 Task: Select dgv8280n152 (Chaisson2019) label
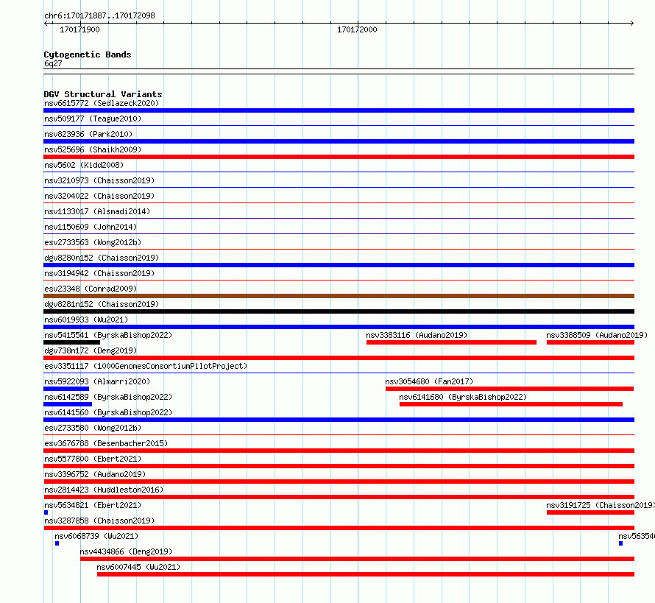coord(102,258)
